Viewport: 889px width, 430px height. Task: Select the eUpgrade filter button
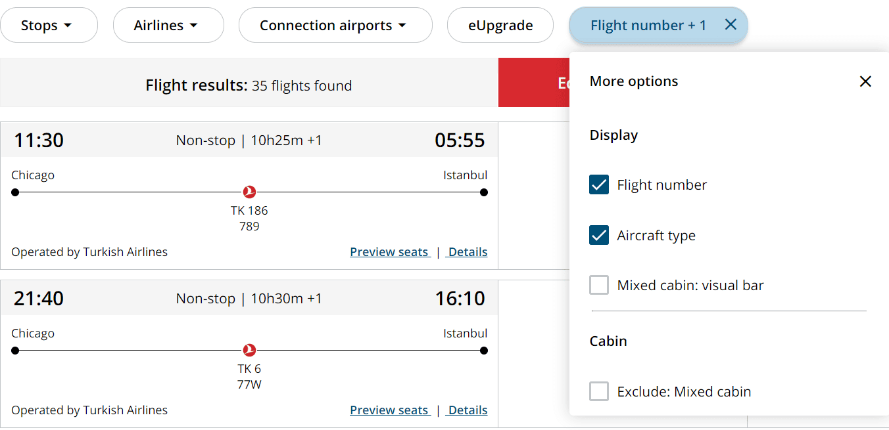(500, 26)
